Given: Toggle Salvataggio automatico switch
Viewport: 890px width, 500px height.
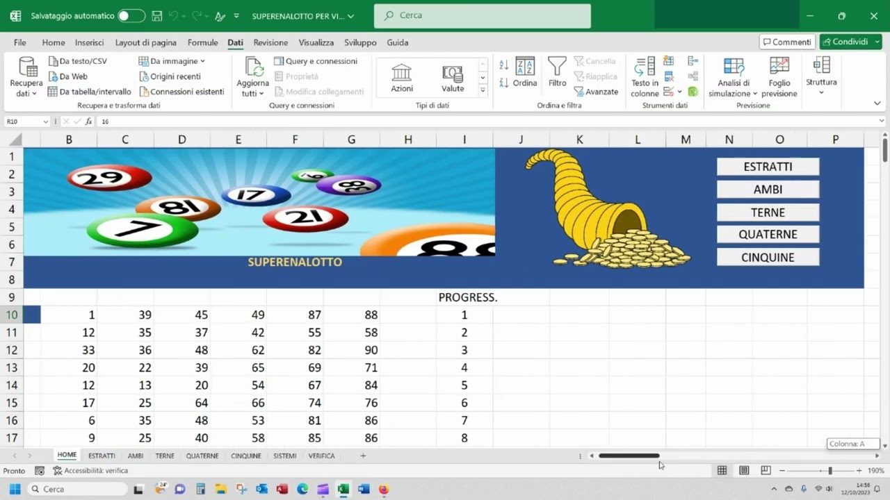Looking at the screenshot, I should coord(131,15).
